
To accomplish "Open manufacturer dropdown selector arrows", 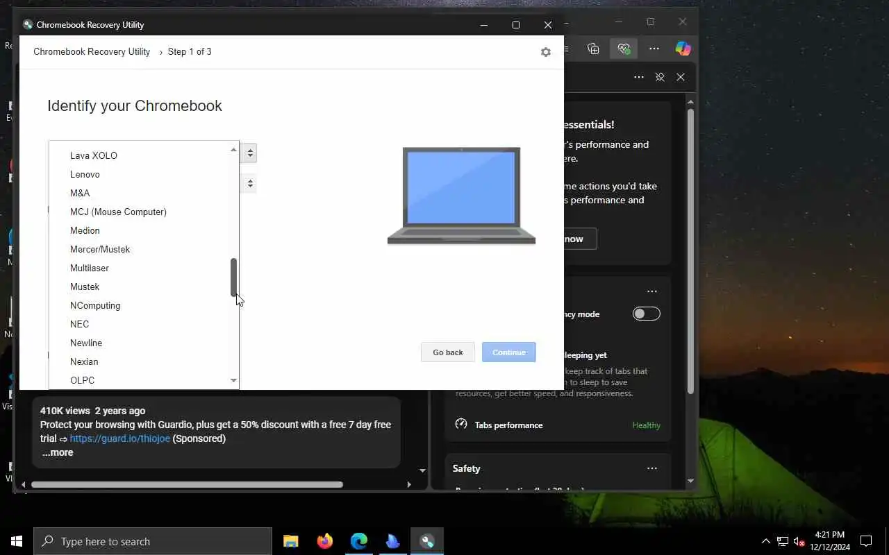I will (250, 152).
